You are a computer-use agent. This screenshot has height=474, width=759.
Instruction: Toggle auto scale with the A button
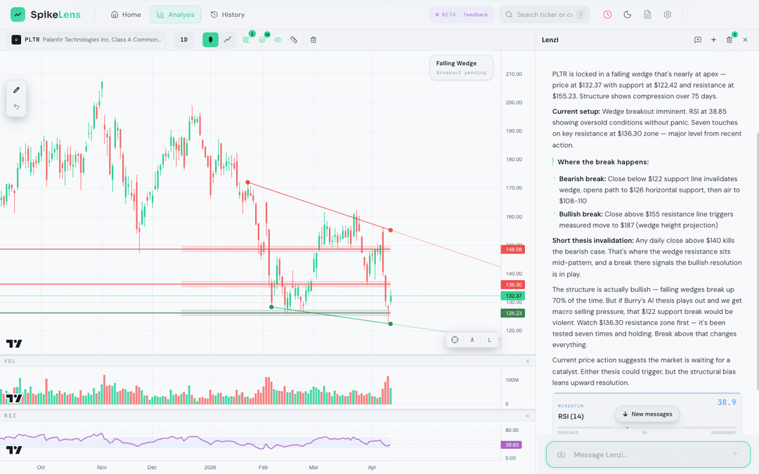click(x=472, y=339)
